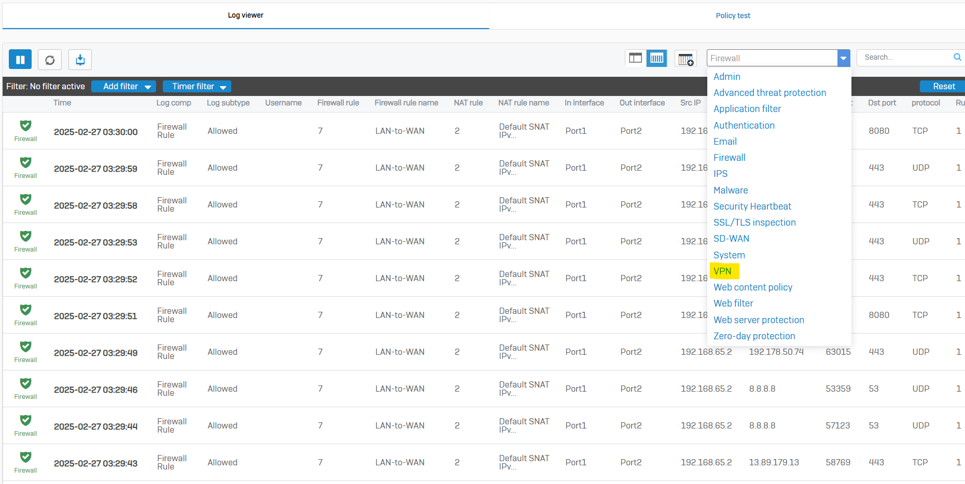Click the shield icon for the 03:29:46 entry
The height and width of the screenshot is (484, 965).
[x=25, y=383]
